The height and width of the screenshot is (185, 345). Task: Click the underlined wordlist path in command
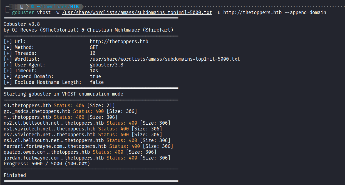[x=137, y=12]
